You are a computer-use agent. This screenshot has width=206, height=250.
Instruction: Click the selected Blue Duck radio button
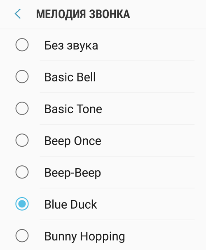point(22,204)
